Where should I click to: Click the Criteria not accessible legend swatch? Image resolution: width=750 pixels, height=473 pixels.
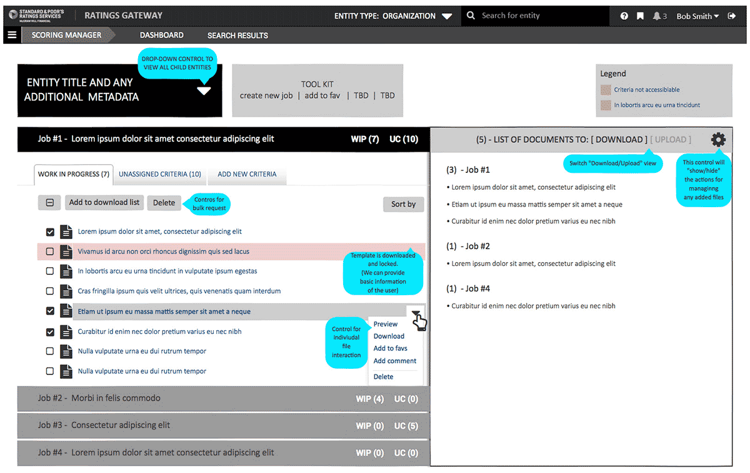pos(605,90)
